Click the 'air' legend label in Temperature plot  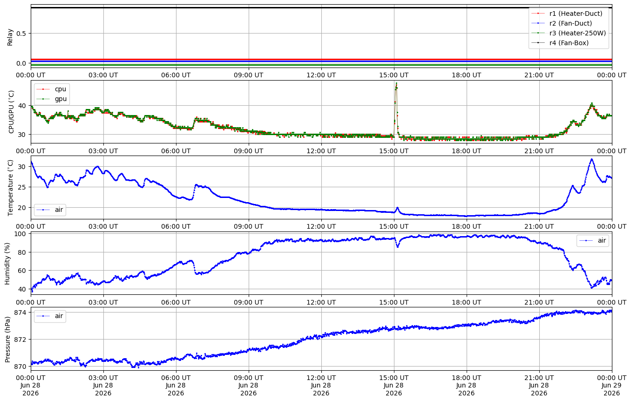(x=59, y=210)
